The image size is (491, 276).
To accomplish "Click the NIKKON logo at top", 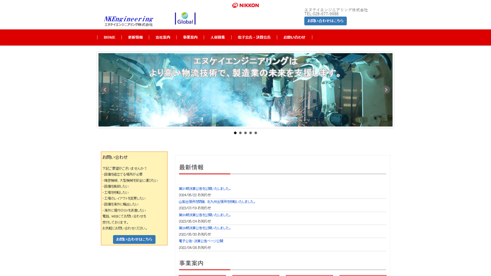I will (x=245, y=6).
